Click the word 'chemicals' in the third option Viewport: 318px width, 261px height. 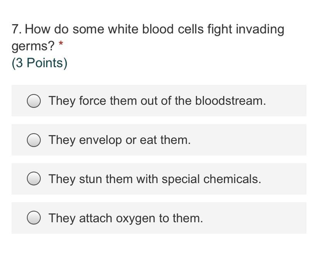(232, 179)
